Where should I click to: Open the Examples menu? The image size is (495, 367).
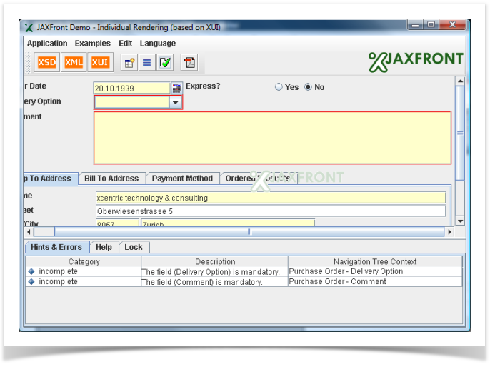point(93,44)
